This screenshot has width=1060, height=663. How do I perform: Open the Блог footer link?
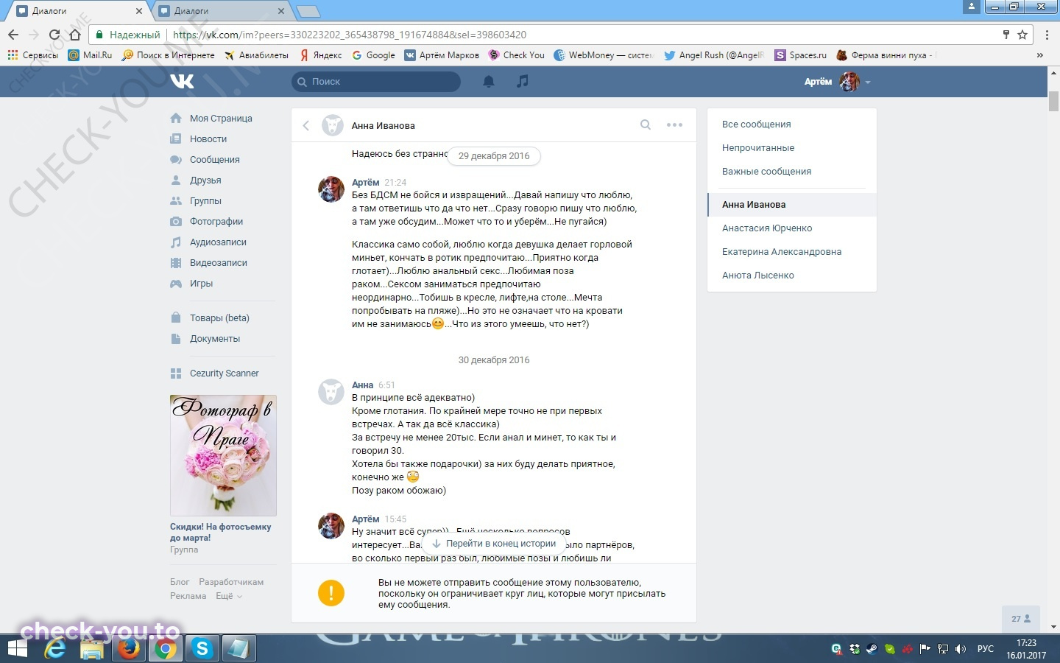(180, 582)
